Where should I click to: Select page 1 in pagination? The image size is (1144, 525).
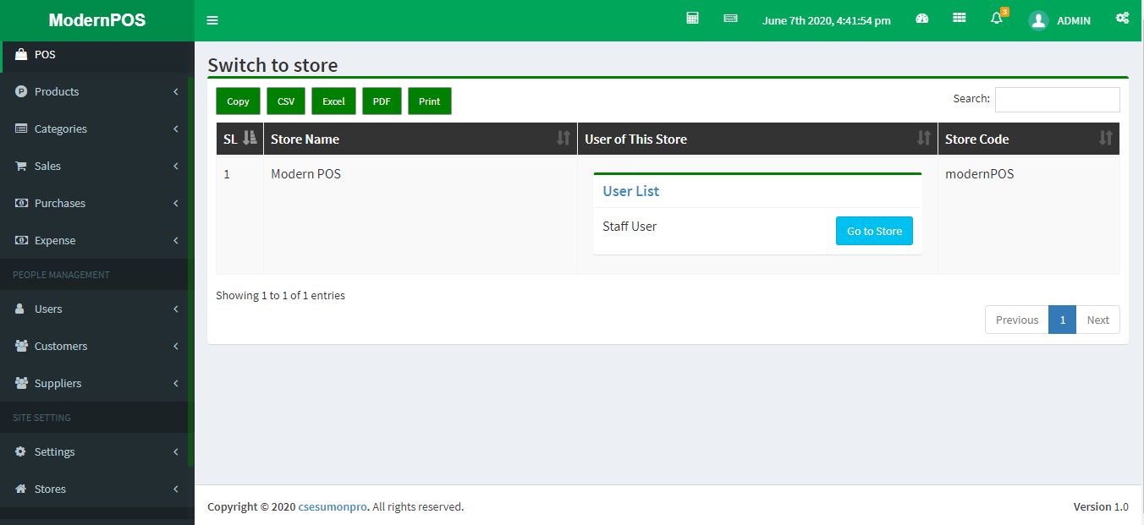pyautogui.click(x=1062, y=320)
